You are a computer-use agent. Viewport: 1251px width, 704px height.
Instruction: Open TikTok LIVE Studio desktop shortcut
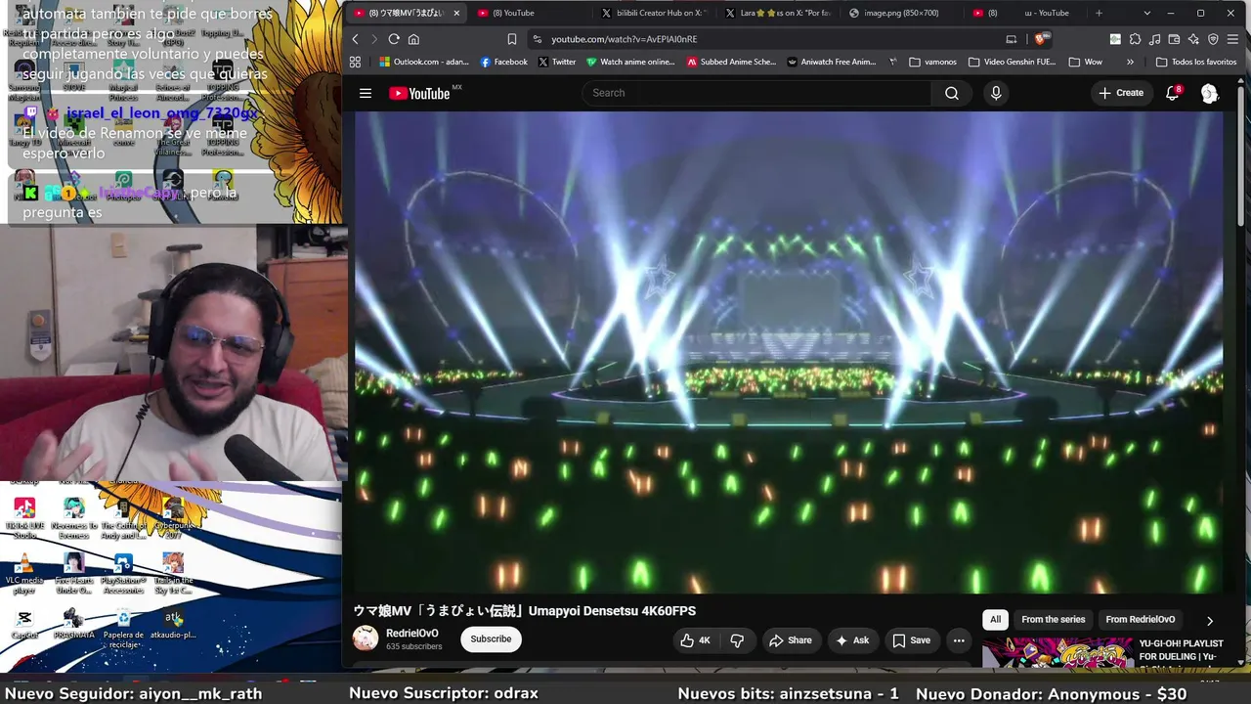point(24,519)
